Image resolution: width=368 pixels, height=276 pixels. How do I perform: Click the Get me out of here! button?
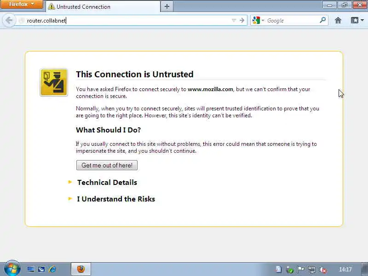click(107, 165)
